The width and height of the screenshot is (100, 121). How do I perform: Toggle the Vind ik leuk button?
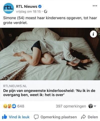tap(16, 117)
